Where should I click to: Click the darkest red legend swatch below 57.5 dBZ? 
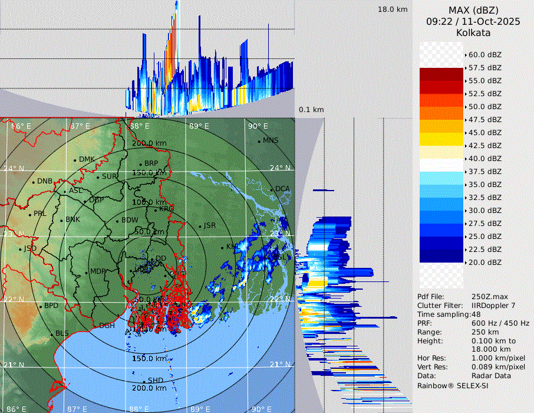tap(441, 74)
